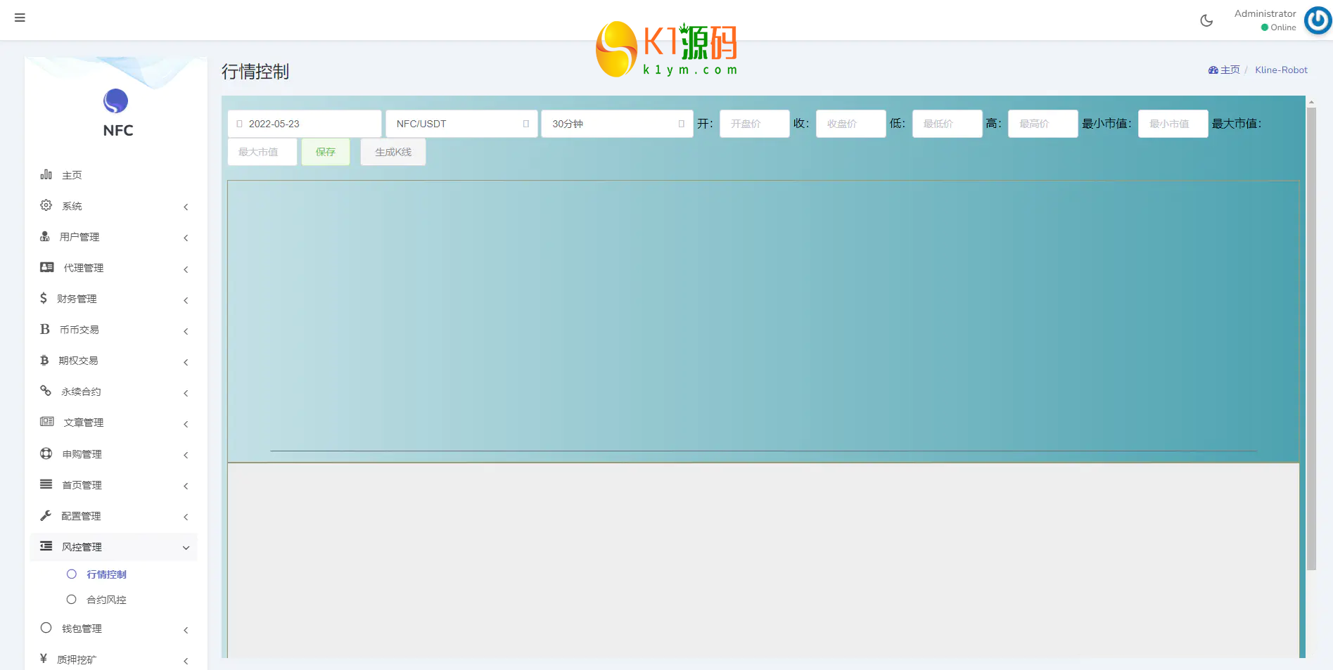Open the NFC/USDT trading pair dropdown
Image resolution: width=1333 pixels, height=670 pixels.
[461, 124]
